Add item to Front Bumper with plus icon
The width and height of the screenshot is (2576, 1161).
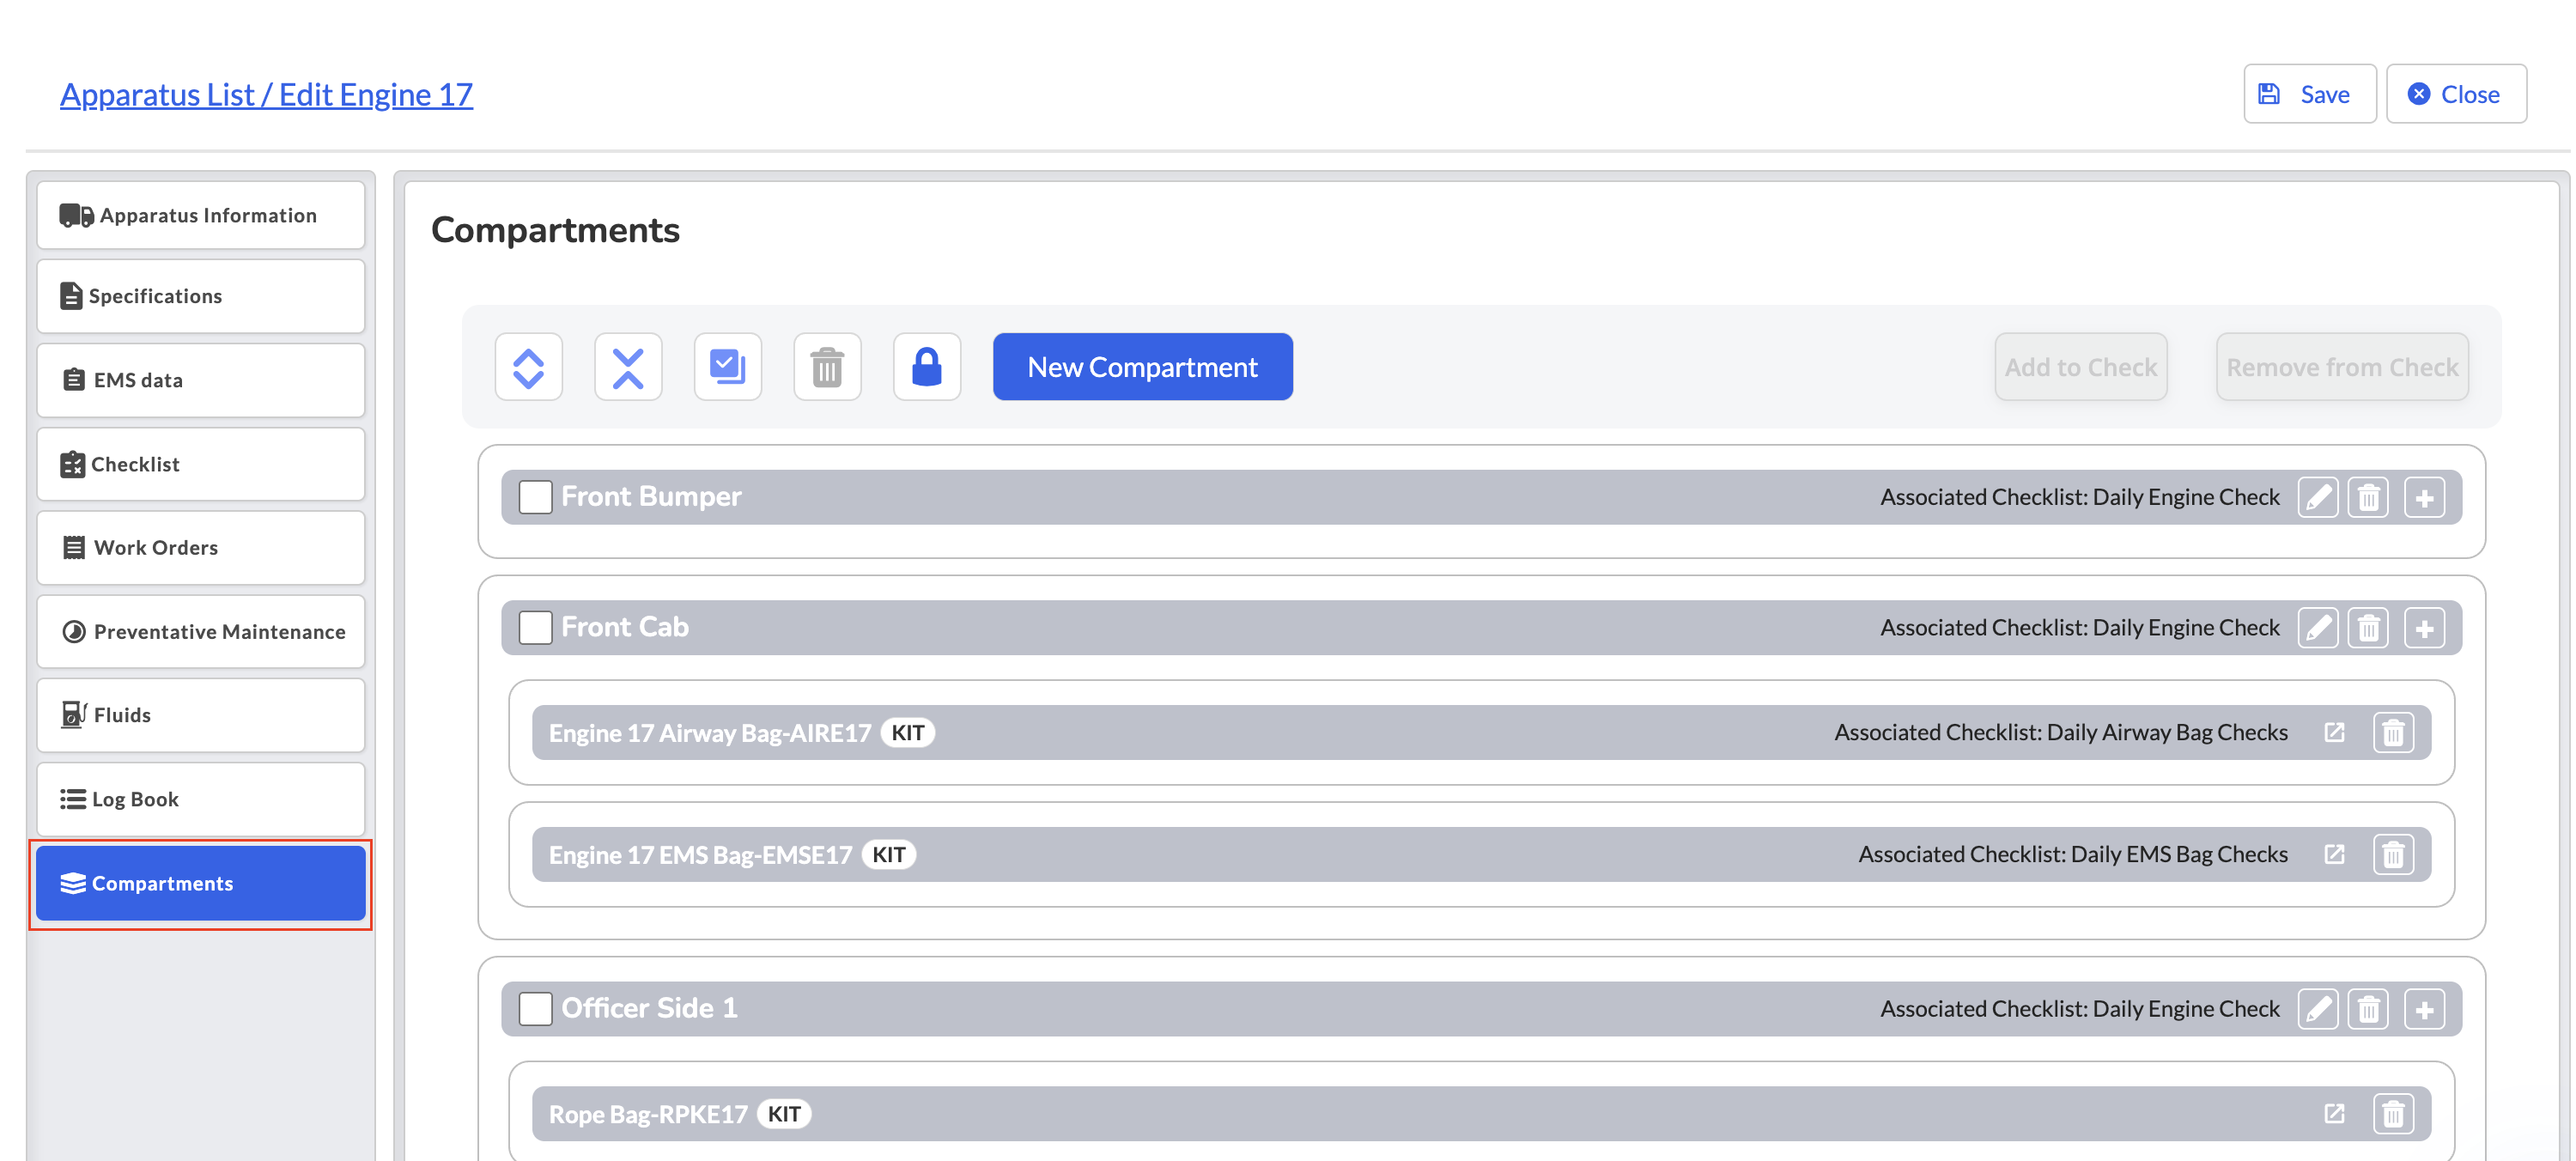pyautogui.click(x=2424, y=497)
